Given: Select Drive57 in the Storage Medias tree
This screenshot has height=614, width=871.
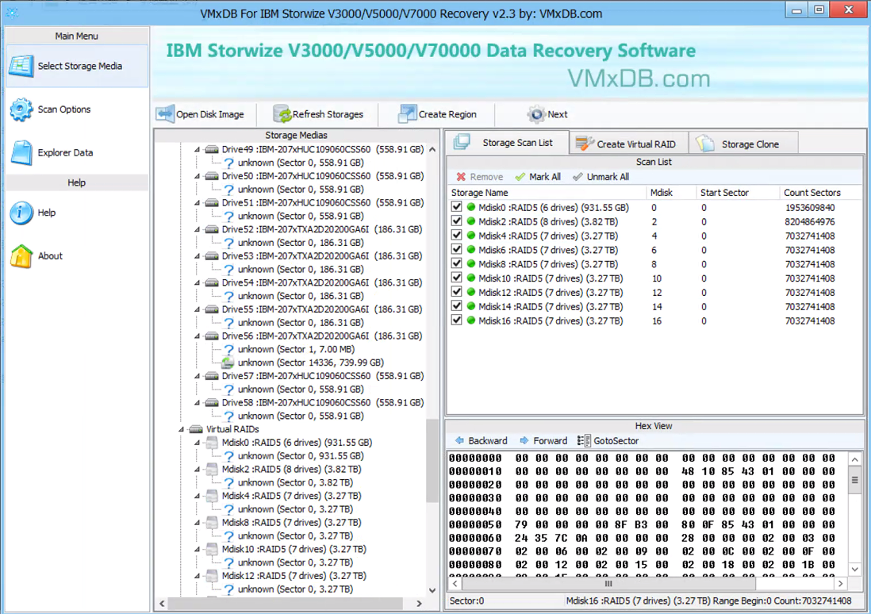Looking at the screenshot, I should point(323,376).
